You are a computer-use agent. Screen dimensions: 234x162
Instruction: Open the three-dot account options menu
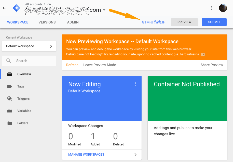click(x=212, y=8)
